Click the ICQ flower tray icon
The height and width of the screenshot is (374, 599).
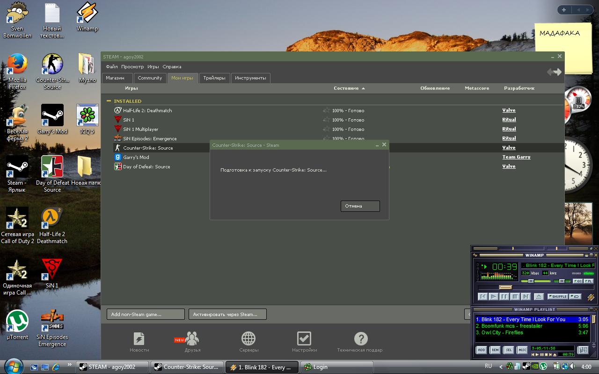509,367
